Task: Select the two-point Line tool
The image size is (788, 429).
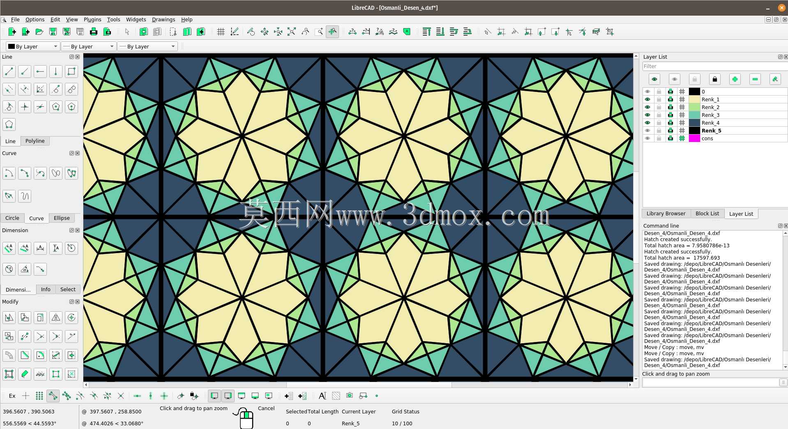Action: point(9,72)
